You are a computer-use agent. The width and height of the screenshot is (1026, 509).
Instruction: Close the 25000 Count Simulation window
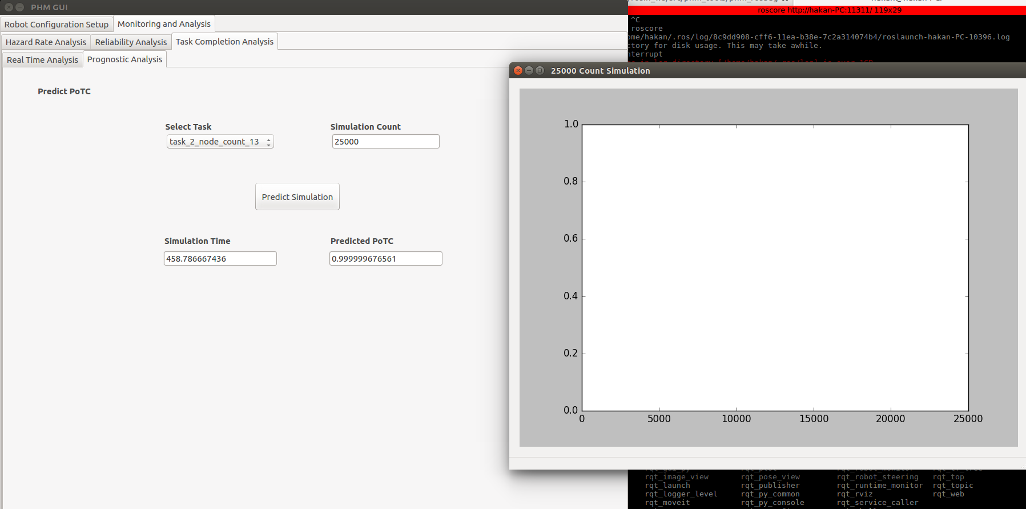point(518,71)
